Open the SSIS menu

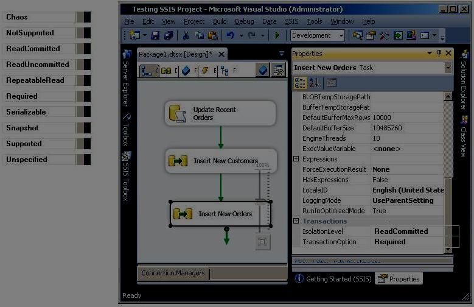pos(291,21)
